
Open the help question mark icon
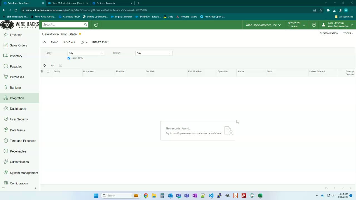pos(314,25)
